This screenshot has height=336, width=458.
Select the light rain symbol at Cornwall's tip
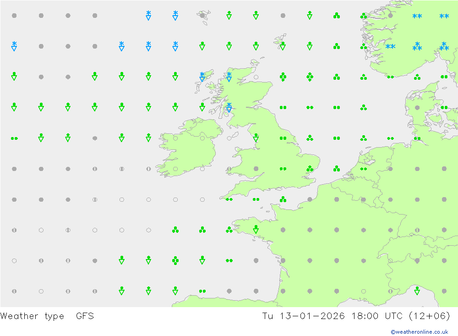click(229, 199)
